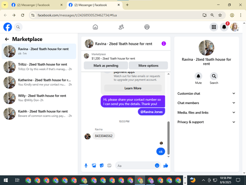
Task: Click Mark as pending button
Action: tap(106, 66)
